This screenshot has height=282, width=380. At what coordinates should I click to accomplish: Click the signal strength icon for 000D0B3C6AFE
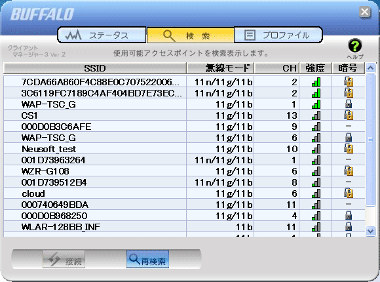(316, 126)
